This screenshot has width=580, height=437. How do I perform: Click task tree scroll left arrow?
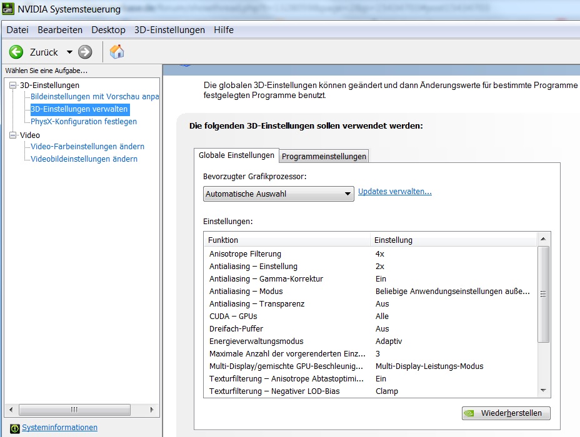coord(11,410)
